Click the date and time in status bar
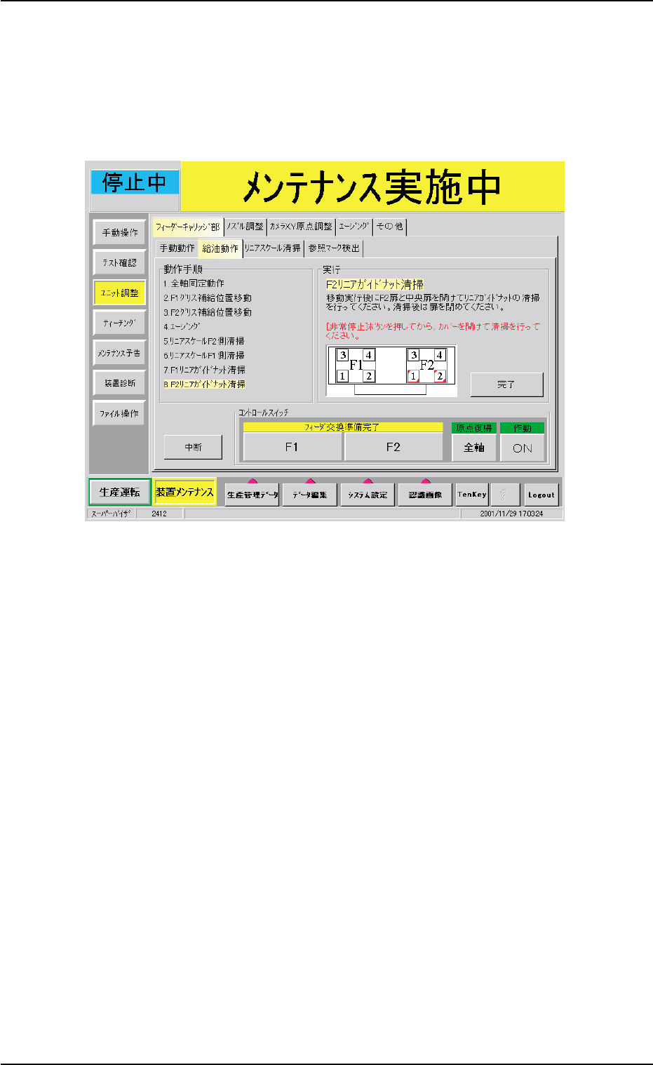Viewport: 653px width, 1065px height. [512, 514]
